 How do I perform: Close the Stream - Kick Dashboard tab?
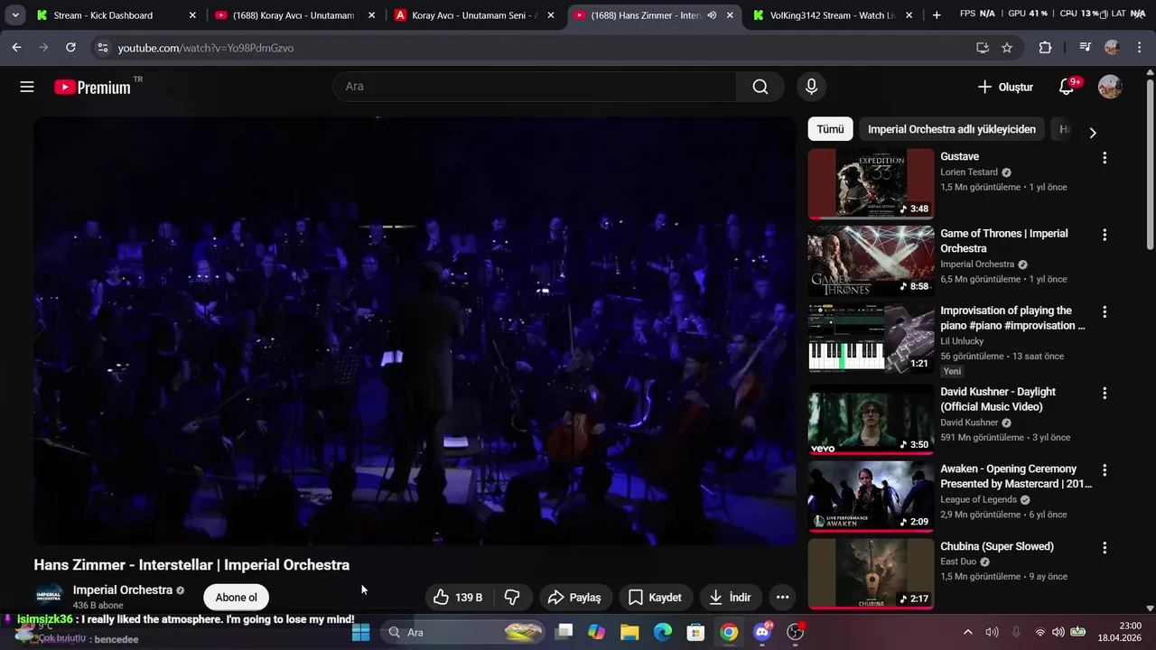(192, 15)
